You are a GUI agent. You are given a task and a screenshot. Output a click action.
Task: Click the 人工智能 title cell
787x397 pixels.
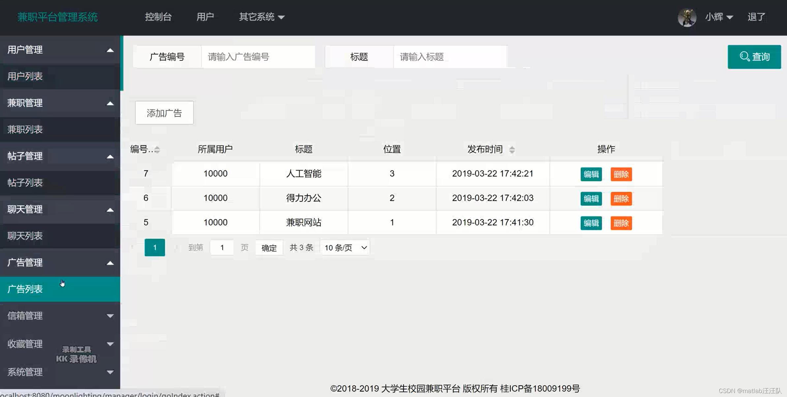pyautogui.click(x=304, y=174)
